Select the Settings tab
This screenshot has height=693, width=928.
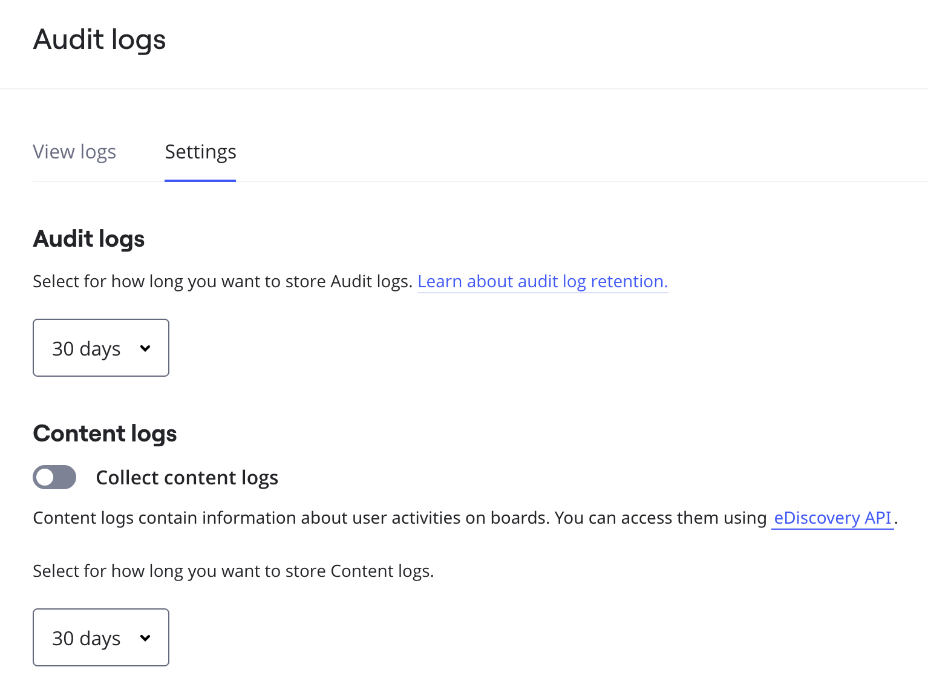coord(200,152)
